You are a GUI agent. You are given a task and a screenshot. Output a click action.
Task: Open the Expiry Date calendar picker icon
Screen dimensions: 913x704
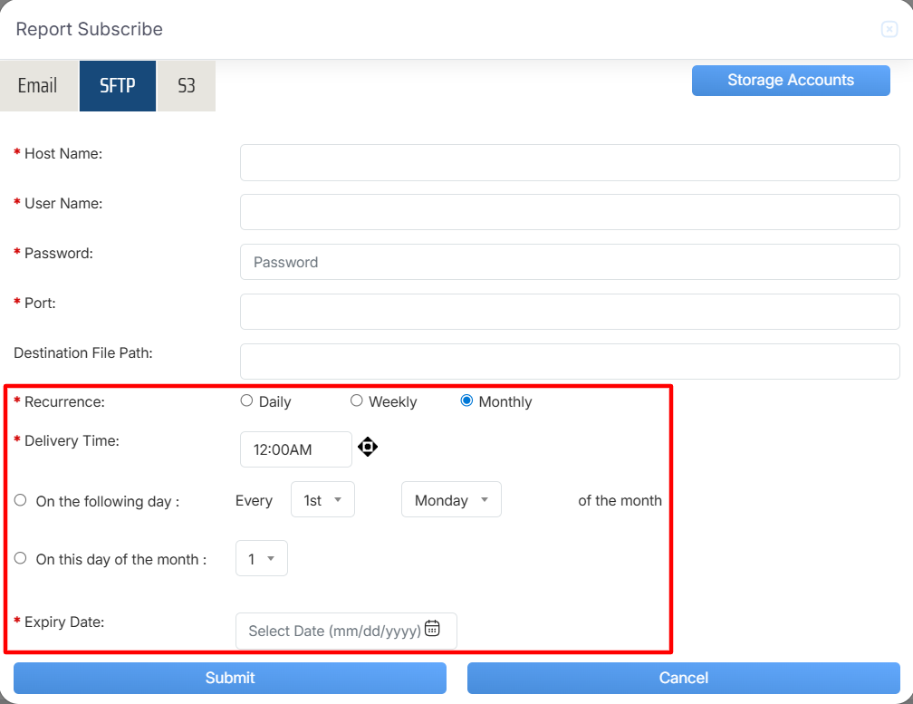[432, 629]
